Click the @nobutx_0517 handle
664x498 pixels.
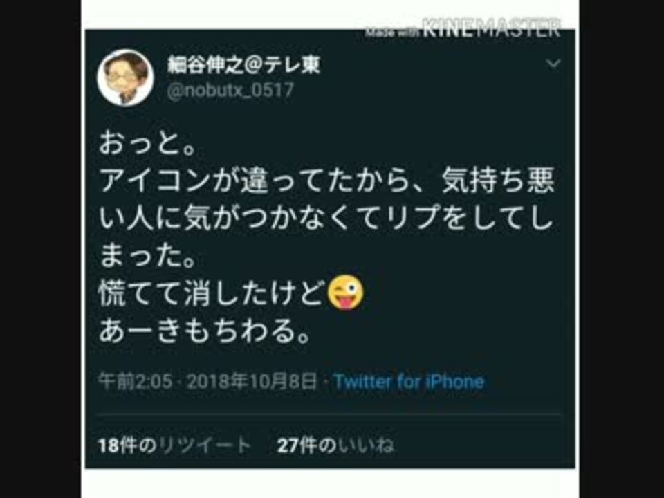tap(230, 91)
